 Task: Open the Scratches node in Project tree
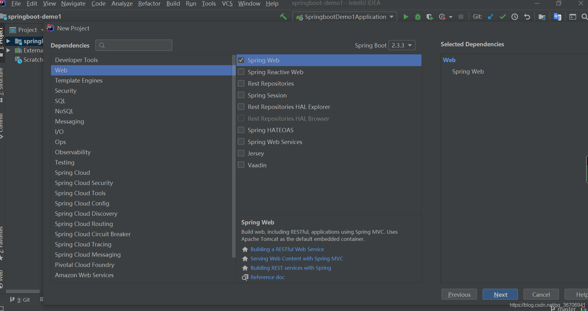pos(29,60)
